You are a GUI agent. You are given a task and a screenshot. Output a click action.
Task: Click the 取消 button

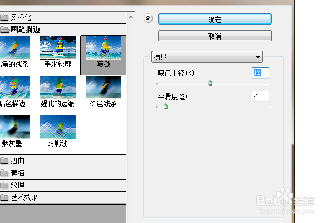(x=215, y=36)
